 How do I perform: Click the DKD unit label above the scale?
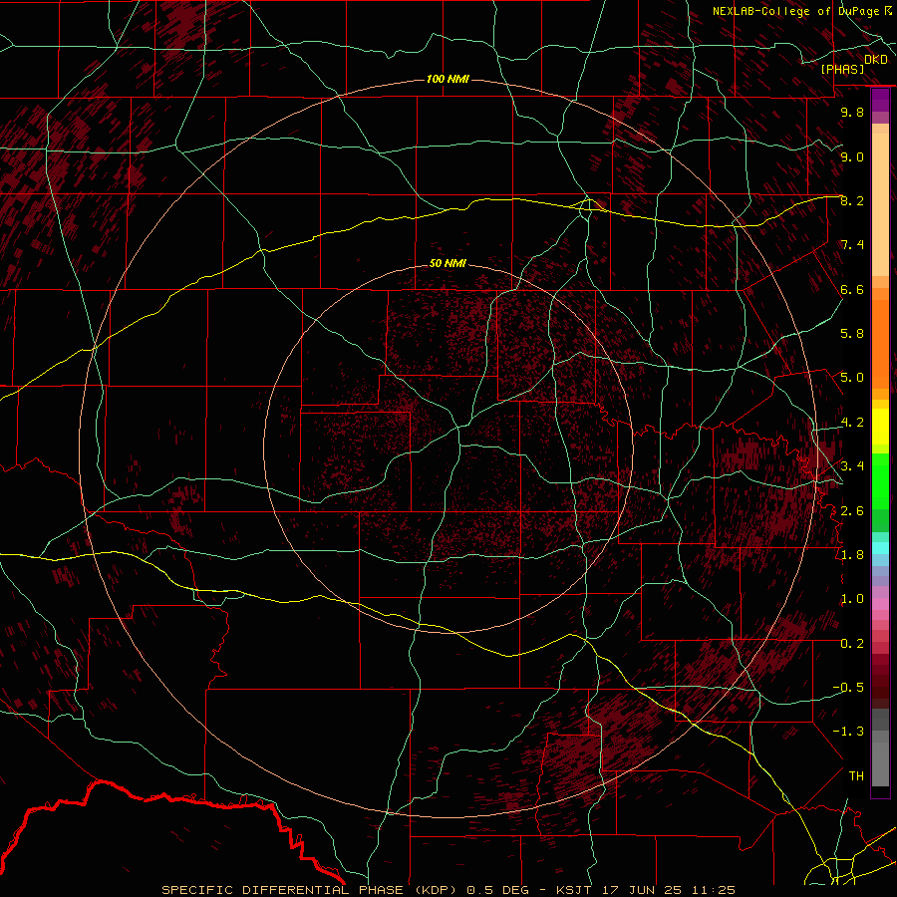[x=876, y=59]
